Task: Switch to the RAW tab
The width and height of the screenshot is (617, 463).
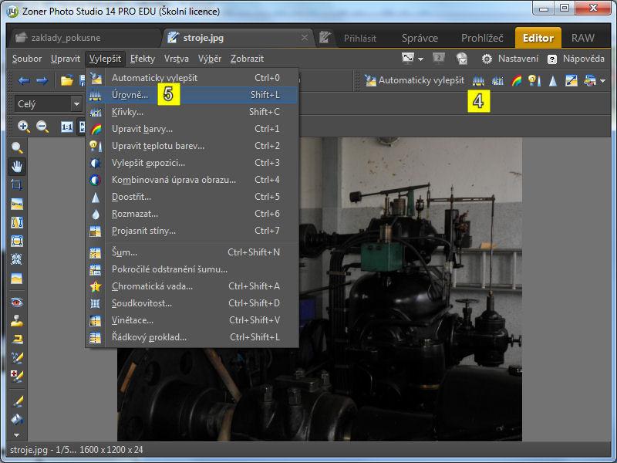Action: pos(583,38)
